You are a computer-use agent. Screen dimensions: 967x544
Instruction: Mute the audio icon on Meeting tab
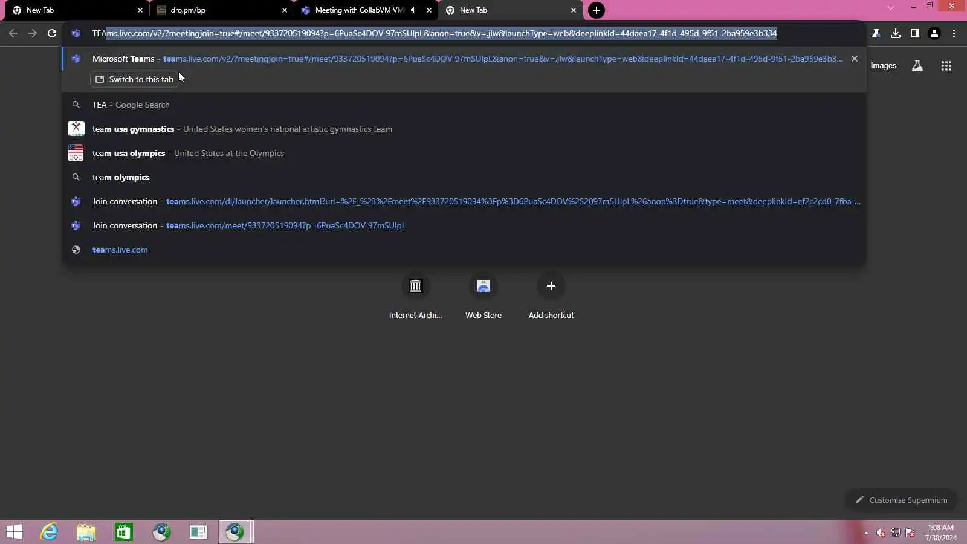(414, 10)
